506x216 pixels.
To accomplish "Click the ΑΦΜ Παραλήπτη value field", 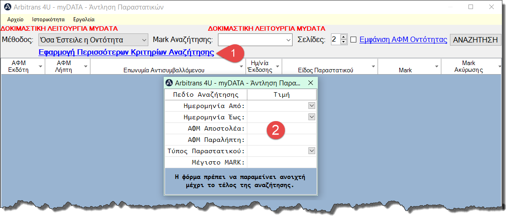I will (282, 140).
